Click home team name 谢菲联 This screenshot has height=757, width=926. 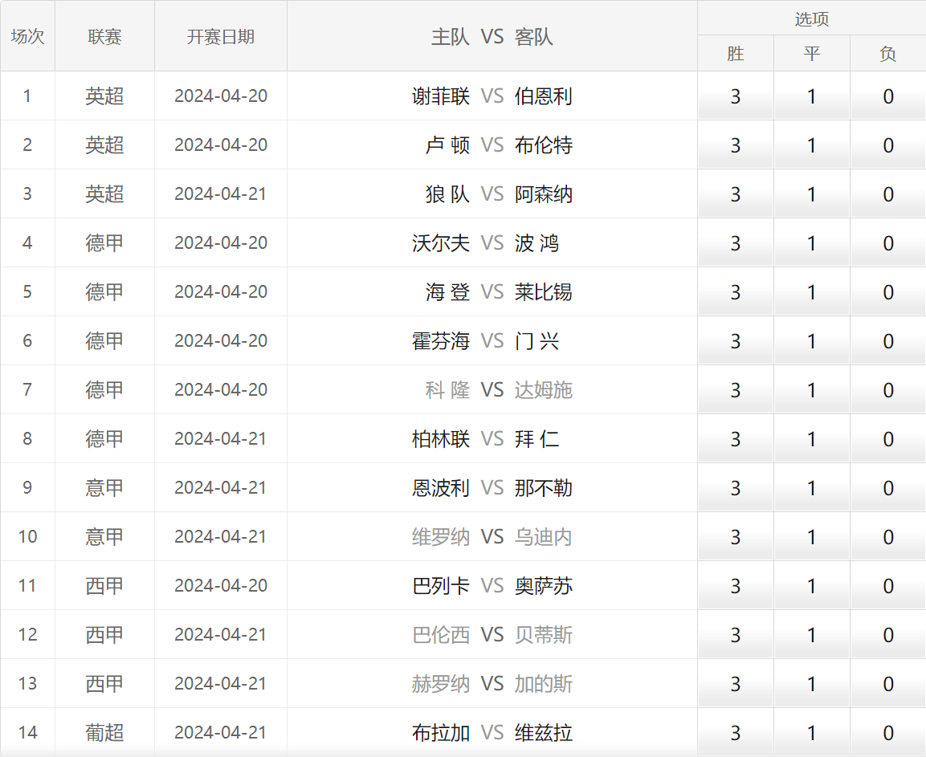tap(441, 96)
